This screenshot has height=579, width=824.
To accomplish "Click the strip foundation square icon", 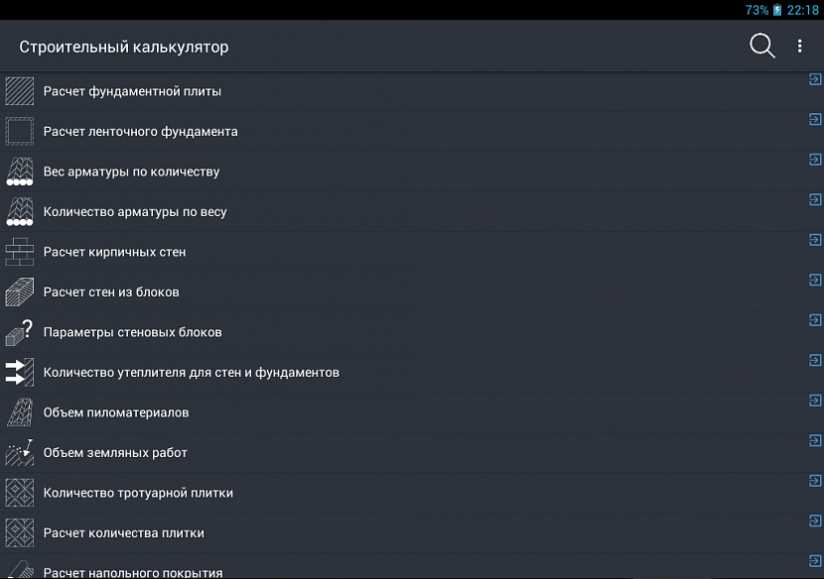I will [20, 132].
